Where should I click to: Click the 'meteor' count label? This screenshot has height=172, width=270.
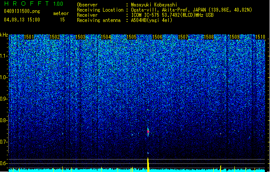61,13
